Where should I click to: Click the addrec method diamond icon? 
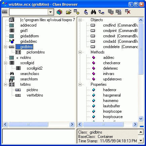pyautogui.click(x=94, y=58)
